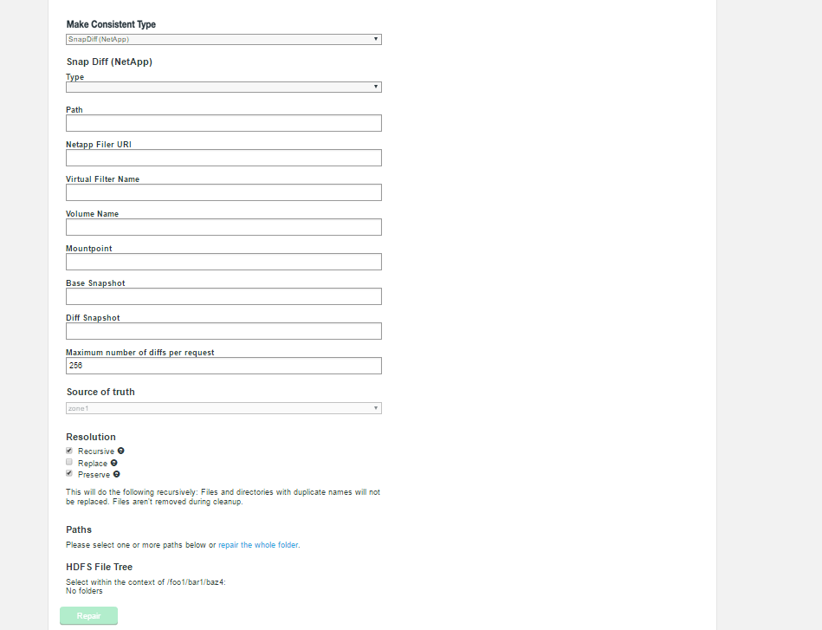This screenshot has height=630, width=822.
Task: Expand the Snap Diff Type dropdown
Action: pyautogui.click(x=223, y=87)
